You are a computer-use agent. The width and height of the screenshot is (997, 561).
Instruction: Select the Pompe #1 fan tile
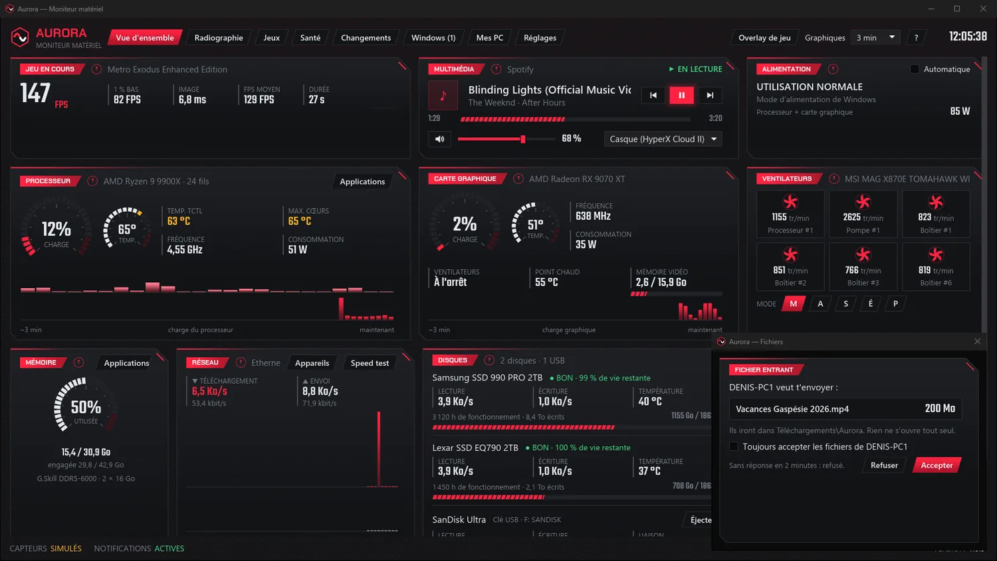(863, 214)
